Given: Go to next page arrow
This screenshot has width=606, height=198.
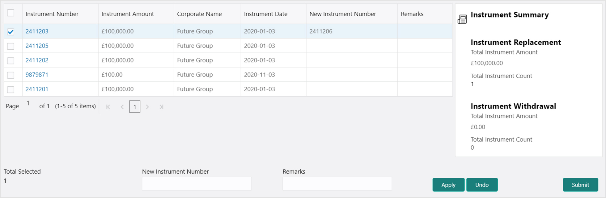Looking at the screenshot, I should pos(147,107).
